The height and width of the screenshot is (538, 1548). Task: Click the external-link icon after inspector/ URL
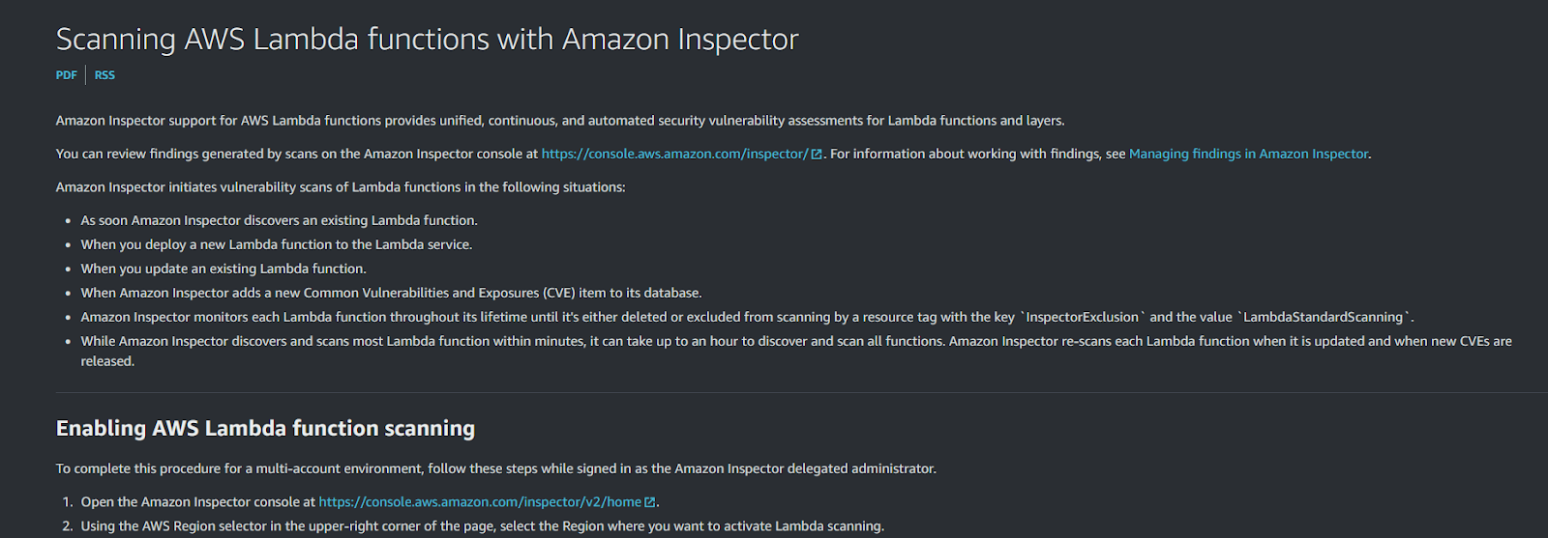click(817, 155)
